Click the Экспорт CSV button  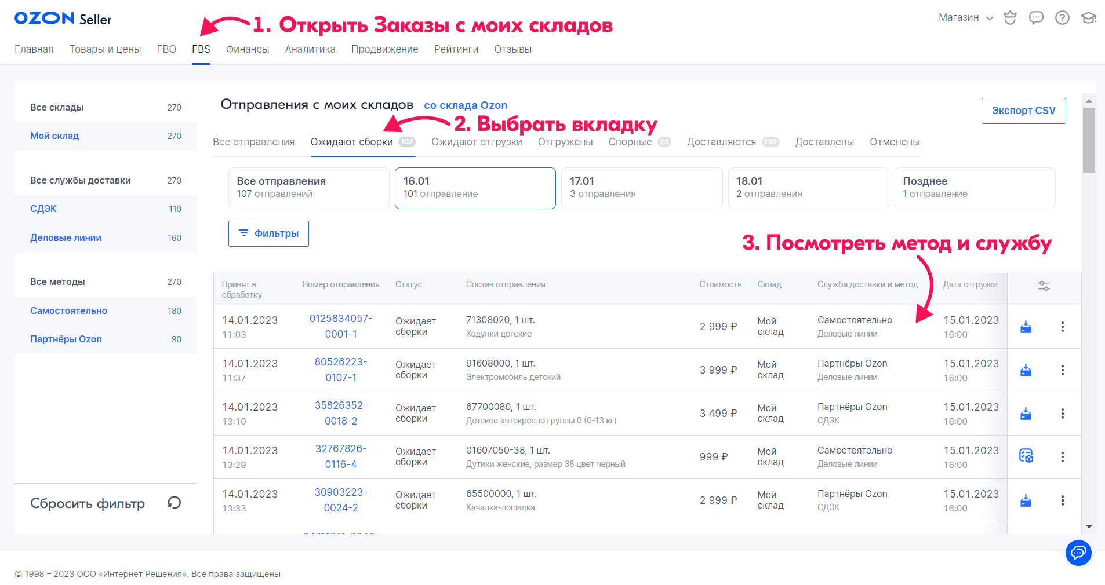tap(1023, 111)
